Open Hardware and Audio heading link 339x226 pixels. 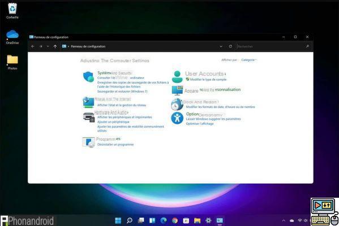pyautogui.click(x=111, y=112)
